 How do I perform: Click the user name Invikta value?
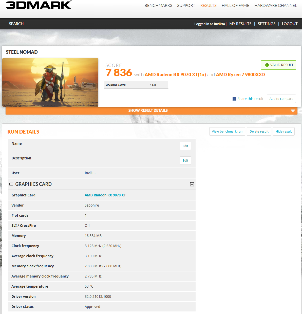click(90, 173)
